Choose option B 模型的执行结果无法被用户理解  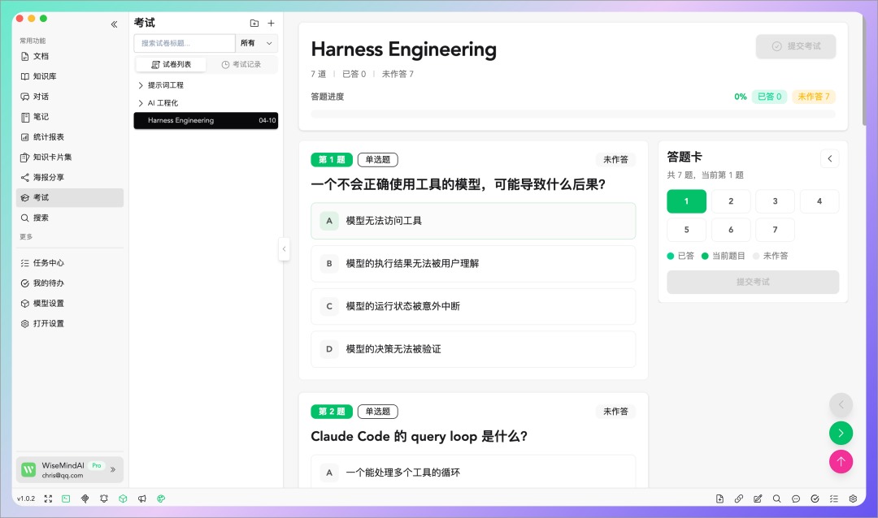coord(473,264)
